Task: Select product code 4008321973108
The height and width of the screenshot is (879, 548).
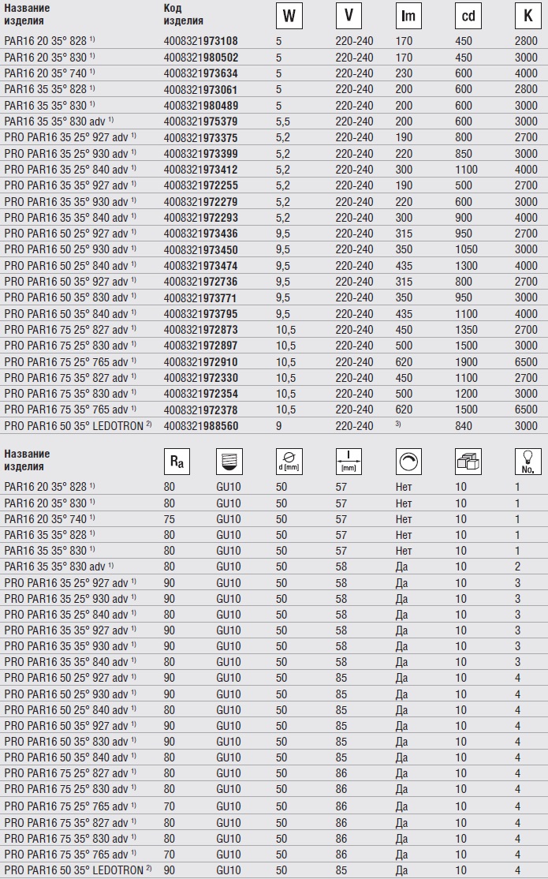Action: click(200, 41)
